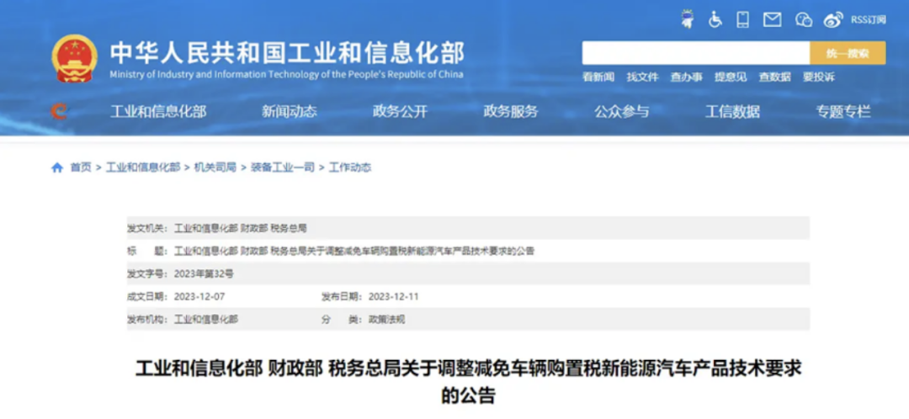Click the national emblem logo
Screen dimensions: 909x419
click(74, 59)
